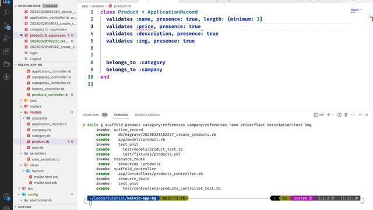The height and width of the screenshot is (210, 373).
Task: Open the Source Control view
Action: point(6,26)
